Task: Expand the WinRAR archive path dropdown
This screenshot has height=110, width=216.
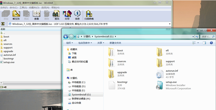Action: 170,24
